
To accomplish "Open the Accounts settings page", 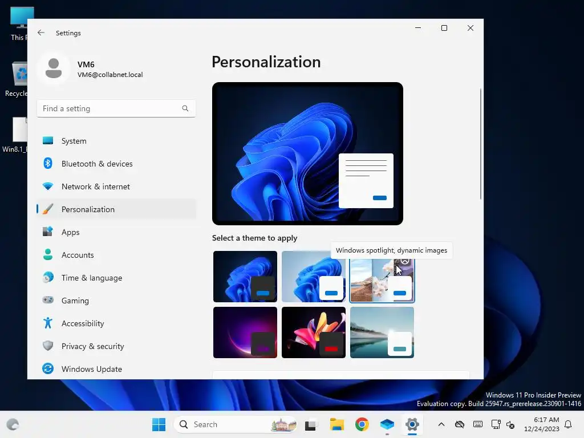I will click(116, 254).
